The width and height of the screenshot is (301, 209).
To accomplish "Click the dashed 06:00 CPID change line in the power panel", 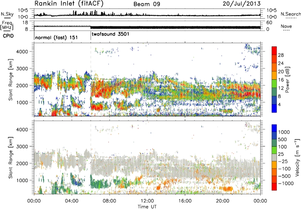I will tap(91, 80).
